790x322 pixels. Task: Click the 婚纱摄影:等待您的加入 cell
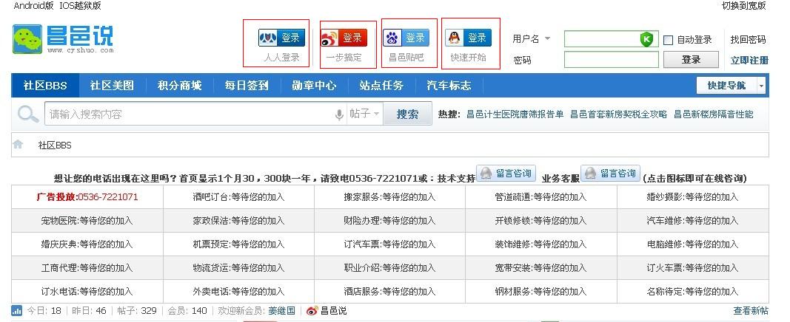pyautogui.click(x=693, y=197)
